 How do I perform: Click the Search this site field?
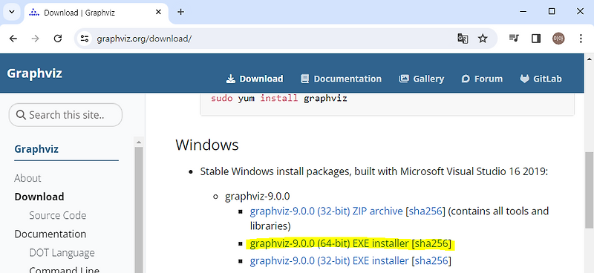pyautogui.click(x=65, y=115)
